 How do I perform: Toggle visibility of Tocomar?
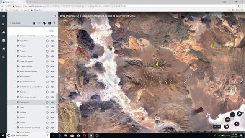point(52,112)
